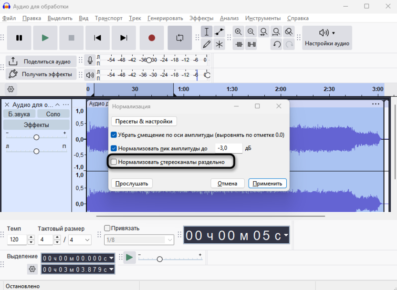Select the Multi-Tool
The image size is (397, 290).
pyautogui.click(x=219, y=44)
